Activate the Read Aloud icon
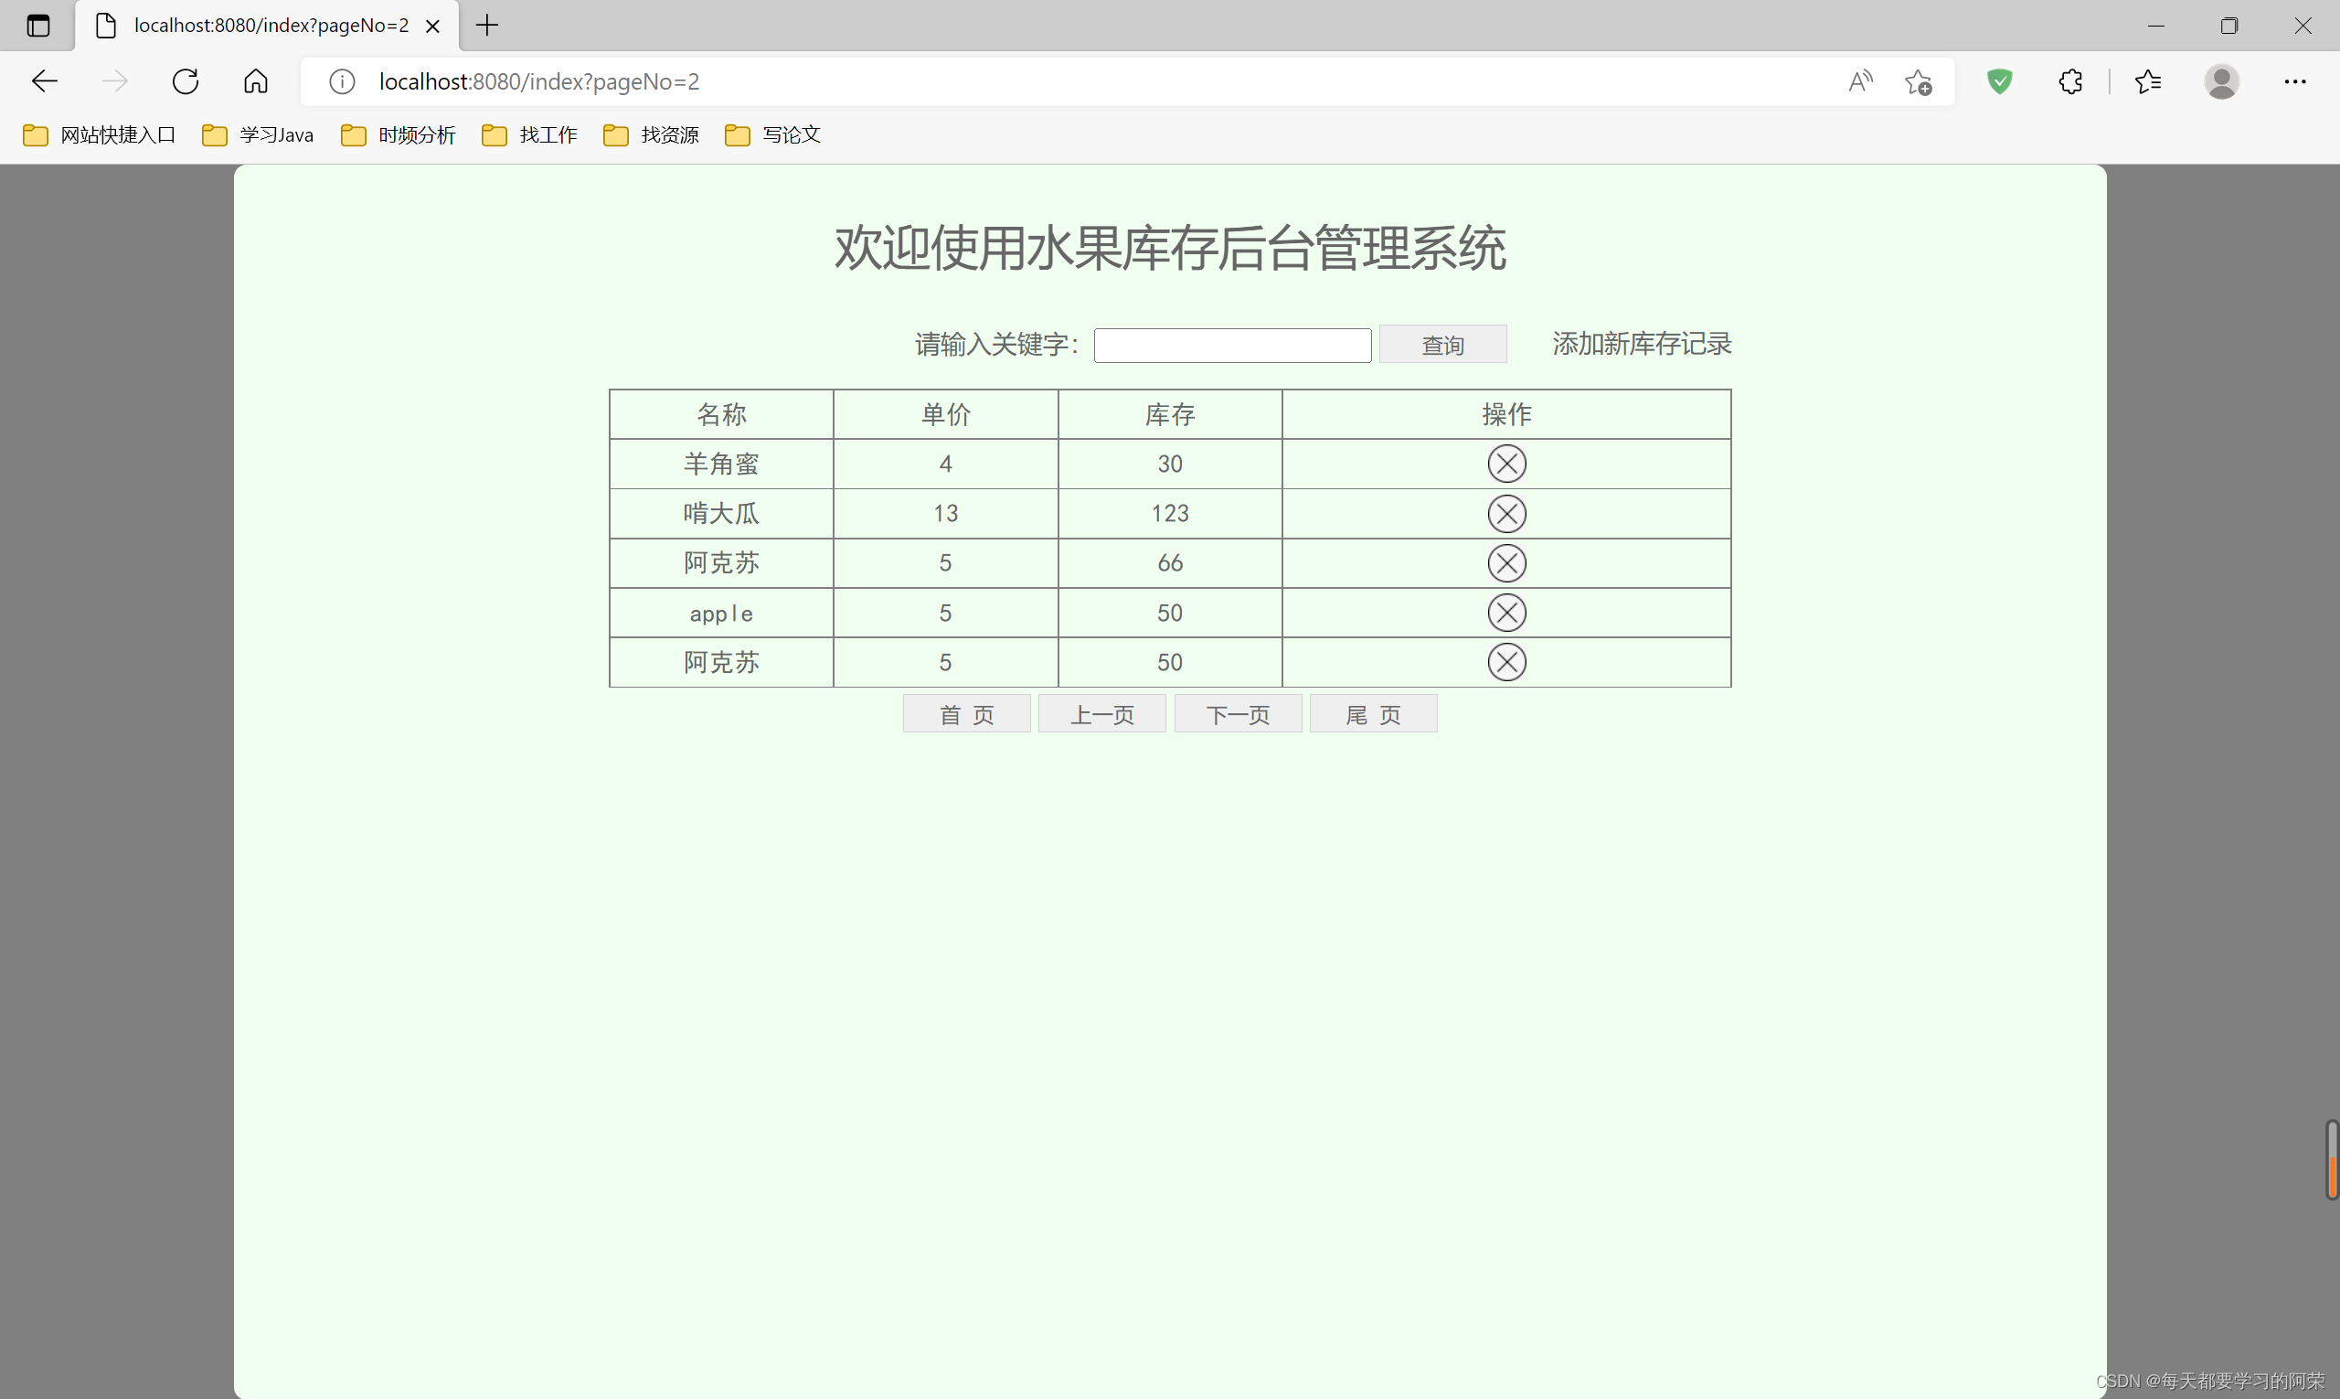The width and height of the screenshot is (2340, 1399). (1860, 82)
